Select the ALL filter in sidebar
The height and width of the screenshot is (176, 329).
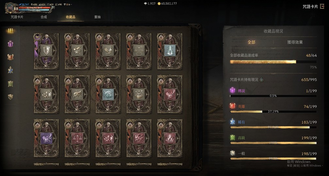coord(10,31)
